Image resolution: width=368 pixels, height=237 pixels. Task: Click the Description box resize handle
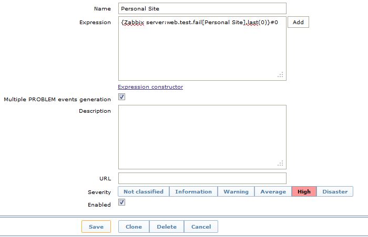coord(281,163)
